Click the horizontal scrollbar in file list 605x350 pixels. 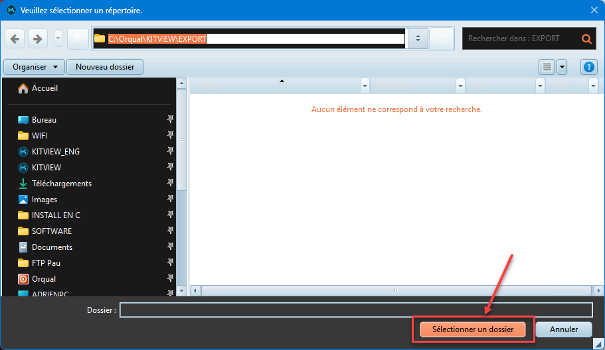[x=396, y=290]
